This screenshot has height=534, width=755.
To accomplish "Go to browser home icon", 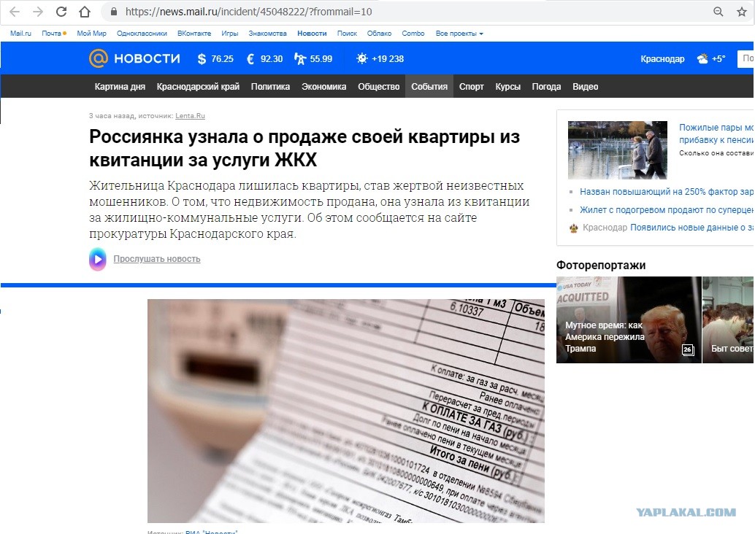I will click(85, 12).
